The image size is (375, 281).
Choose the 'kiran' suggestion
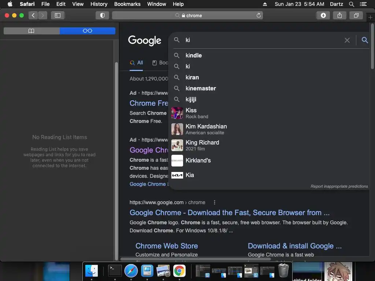tap(269, 78)
